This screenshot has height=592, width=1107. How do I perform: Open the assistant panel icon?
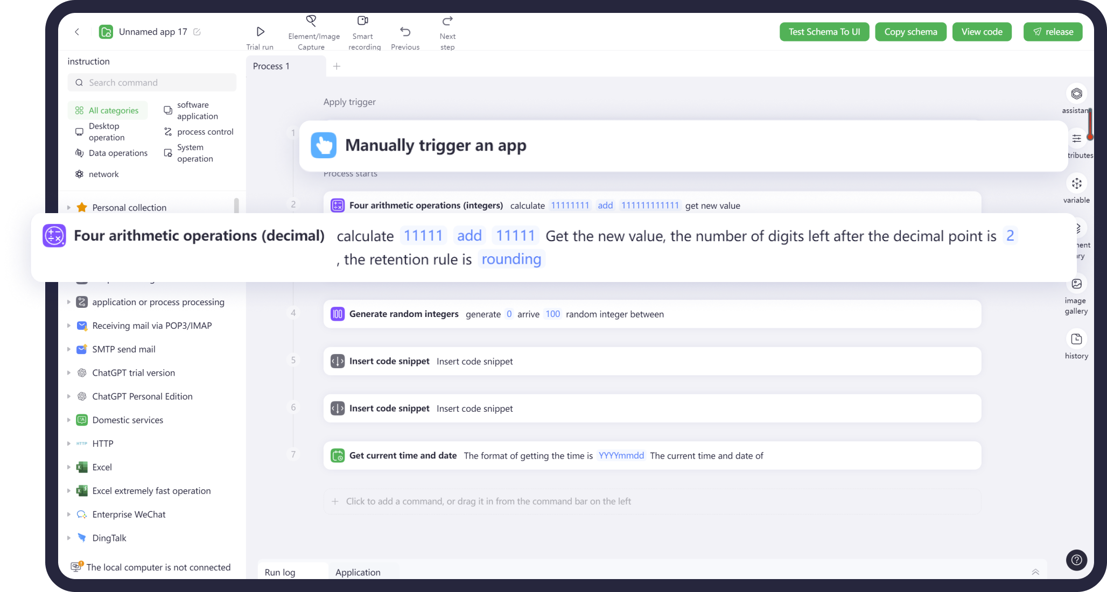click(x=1076, y=94)
